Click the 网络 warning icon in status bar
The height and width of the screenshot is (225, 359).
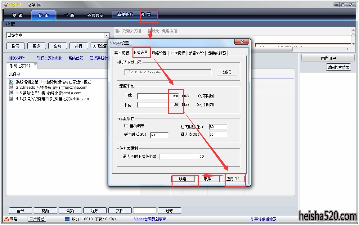pyautogui.click(x=7, y=219)
